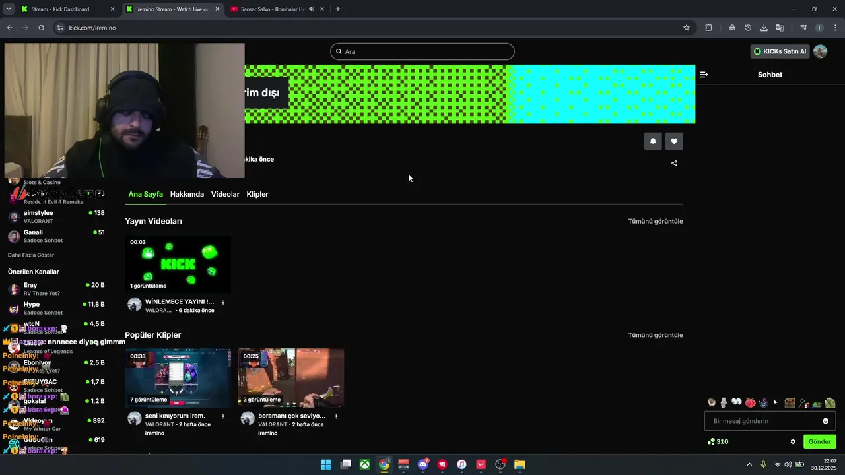This screenshot has height=475, width=845.
Task: Collapse the chat panel arrow icon
Action: 704,75
